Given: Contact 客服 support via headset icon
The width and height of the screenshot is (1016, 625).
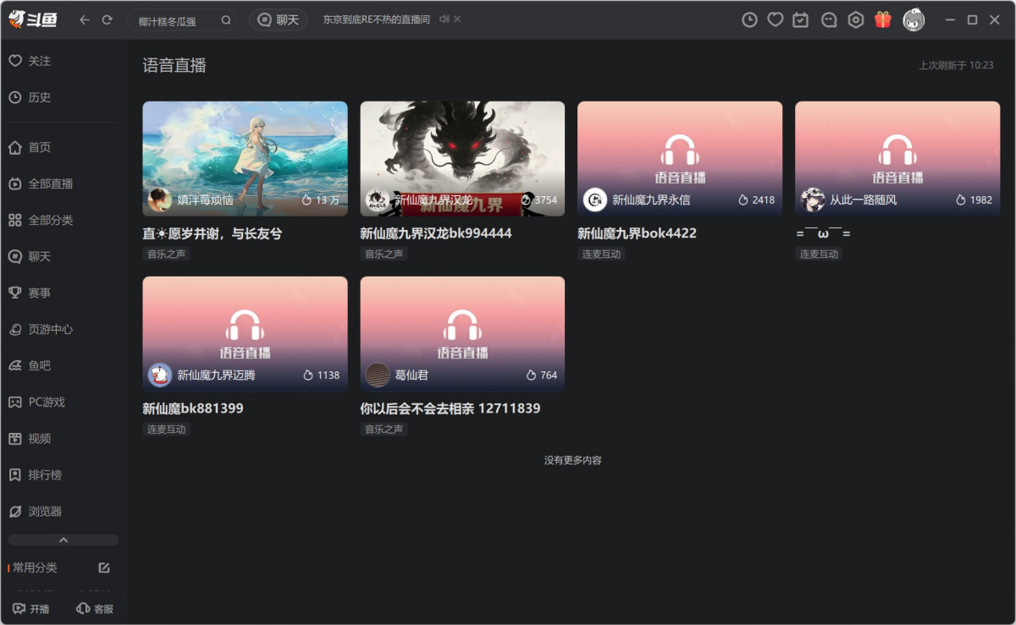Looking at the screenshot, I should click(94, 608).
